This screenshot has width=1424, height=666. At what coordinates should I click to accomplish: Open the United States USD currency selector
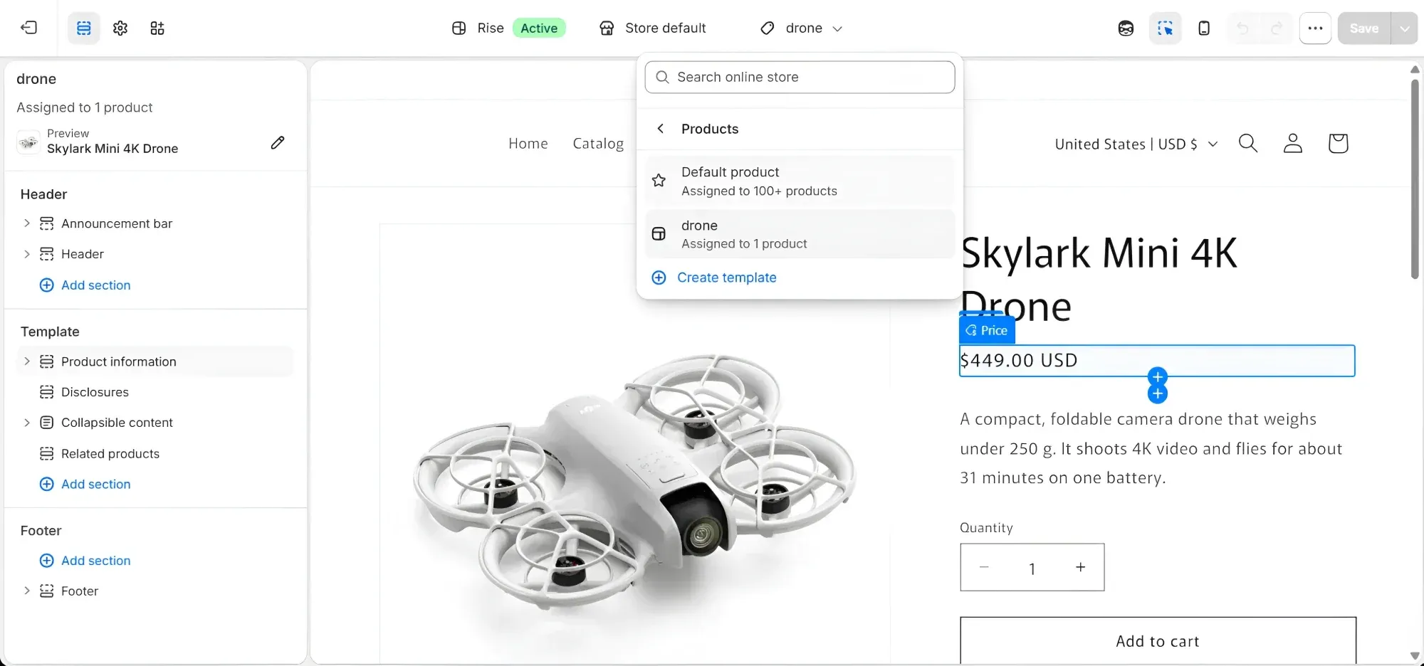coord(1136,144)
